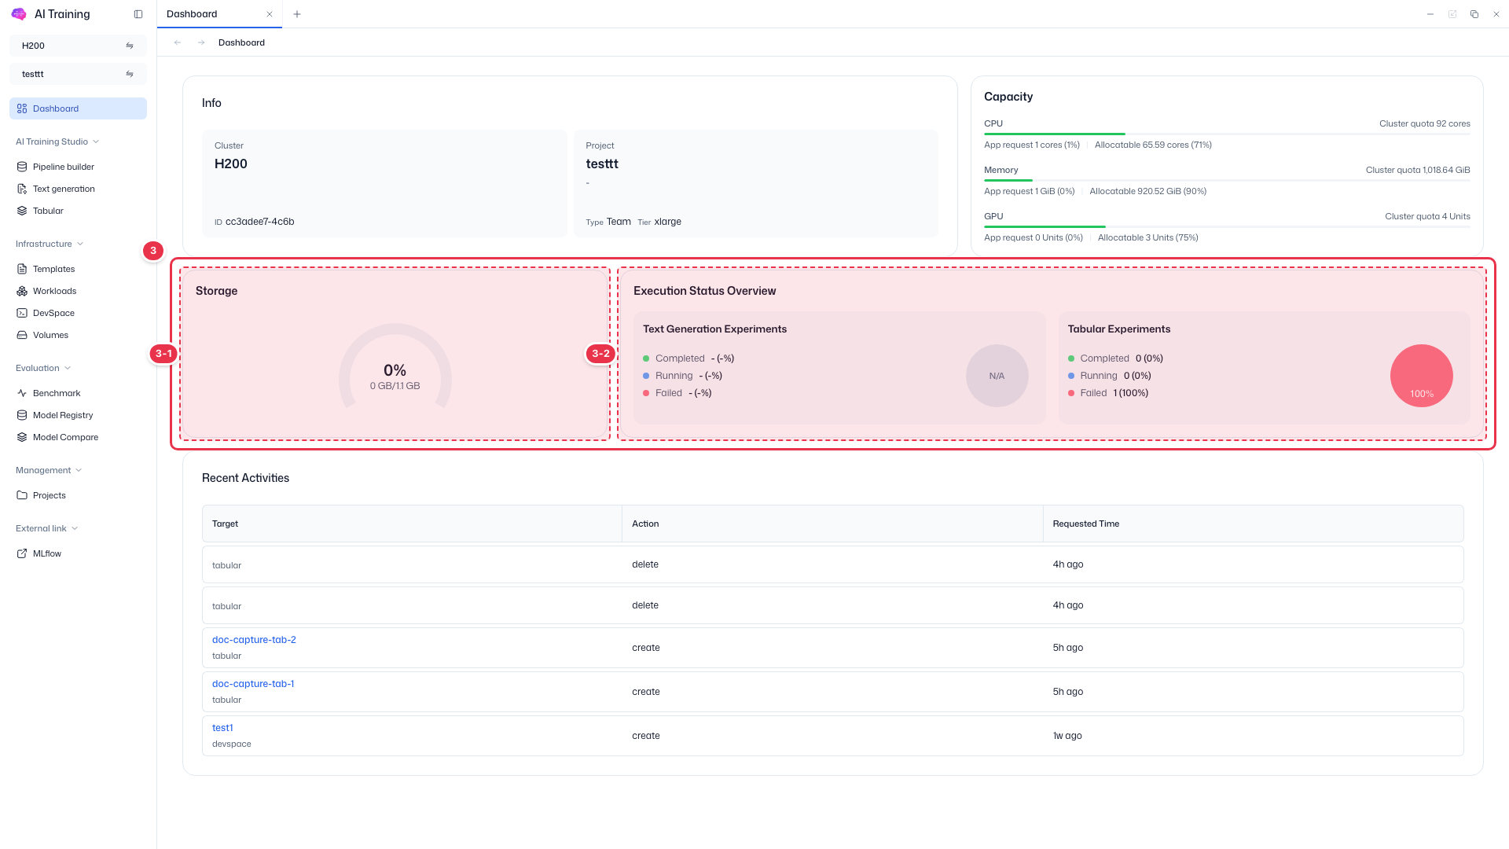The width and height of the screenshot is (1509, 849).
Task: Select Dashboard in the sidebar menu
Action: [78, 108]
